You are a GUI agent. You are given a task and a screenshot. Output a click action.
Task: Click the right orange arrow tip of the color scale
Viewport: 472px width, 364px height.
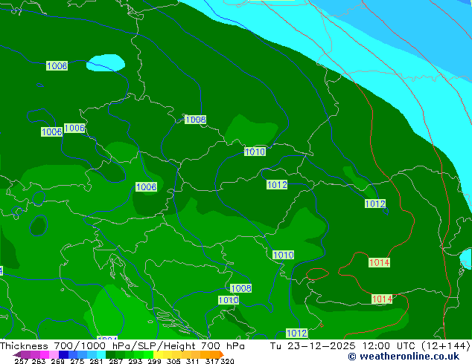click(x=222, y=355)
